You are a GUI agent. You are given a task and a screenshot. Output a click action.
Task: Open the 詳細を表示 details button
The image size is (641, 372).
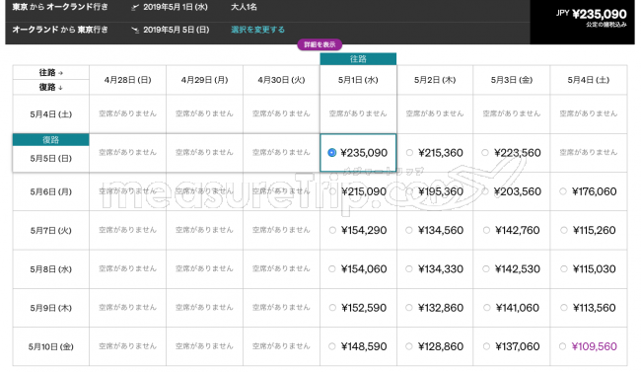point(320,44)
